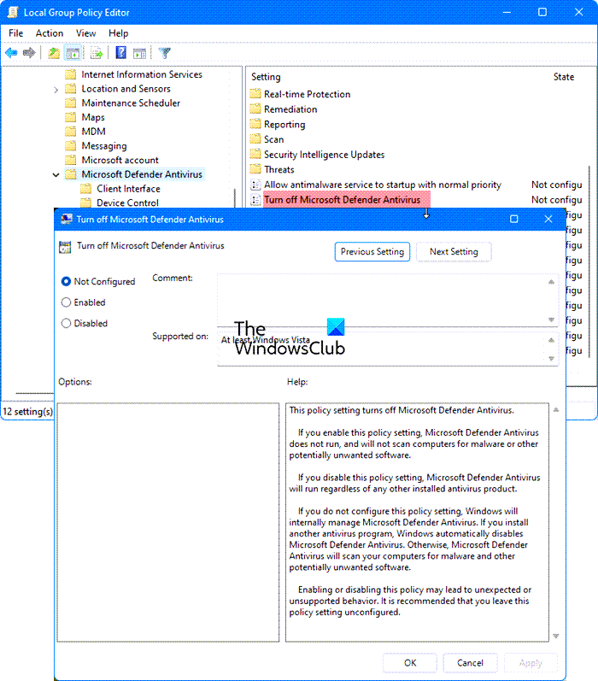Click the Threats folder icon

click(x=255, y=169)
